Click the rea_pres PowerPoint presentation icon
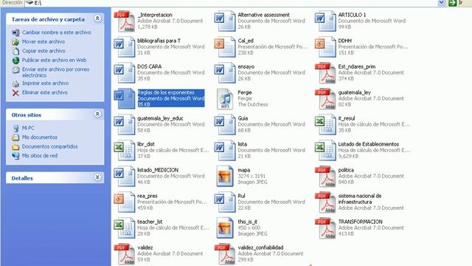 125,202
